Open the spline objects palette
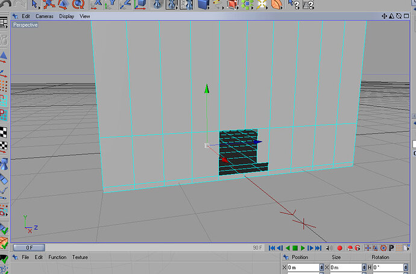The height and width of the screenshot is (274, 416). click(x=218, y=4)
